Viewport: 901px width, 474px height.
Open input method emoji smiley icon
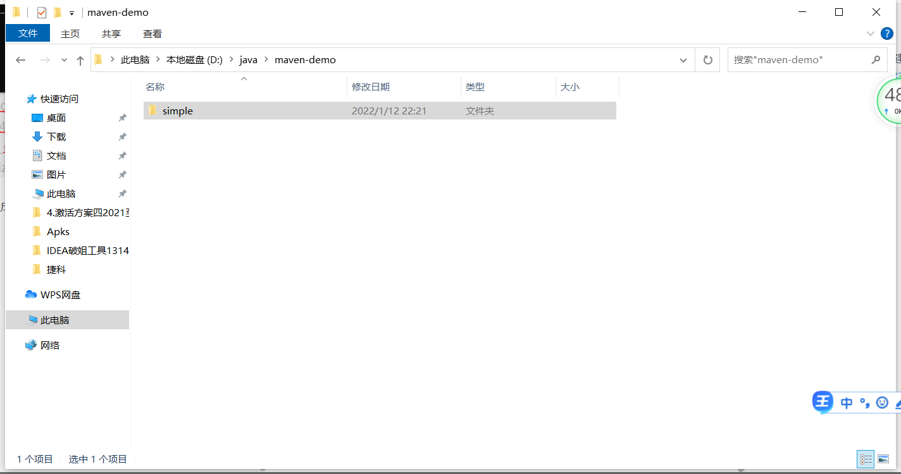[882, 403]
